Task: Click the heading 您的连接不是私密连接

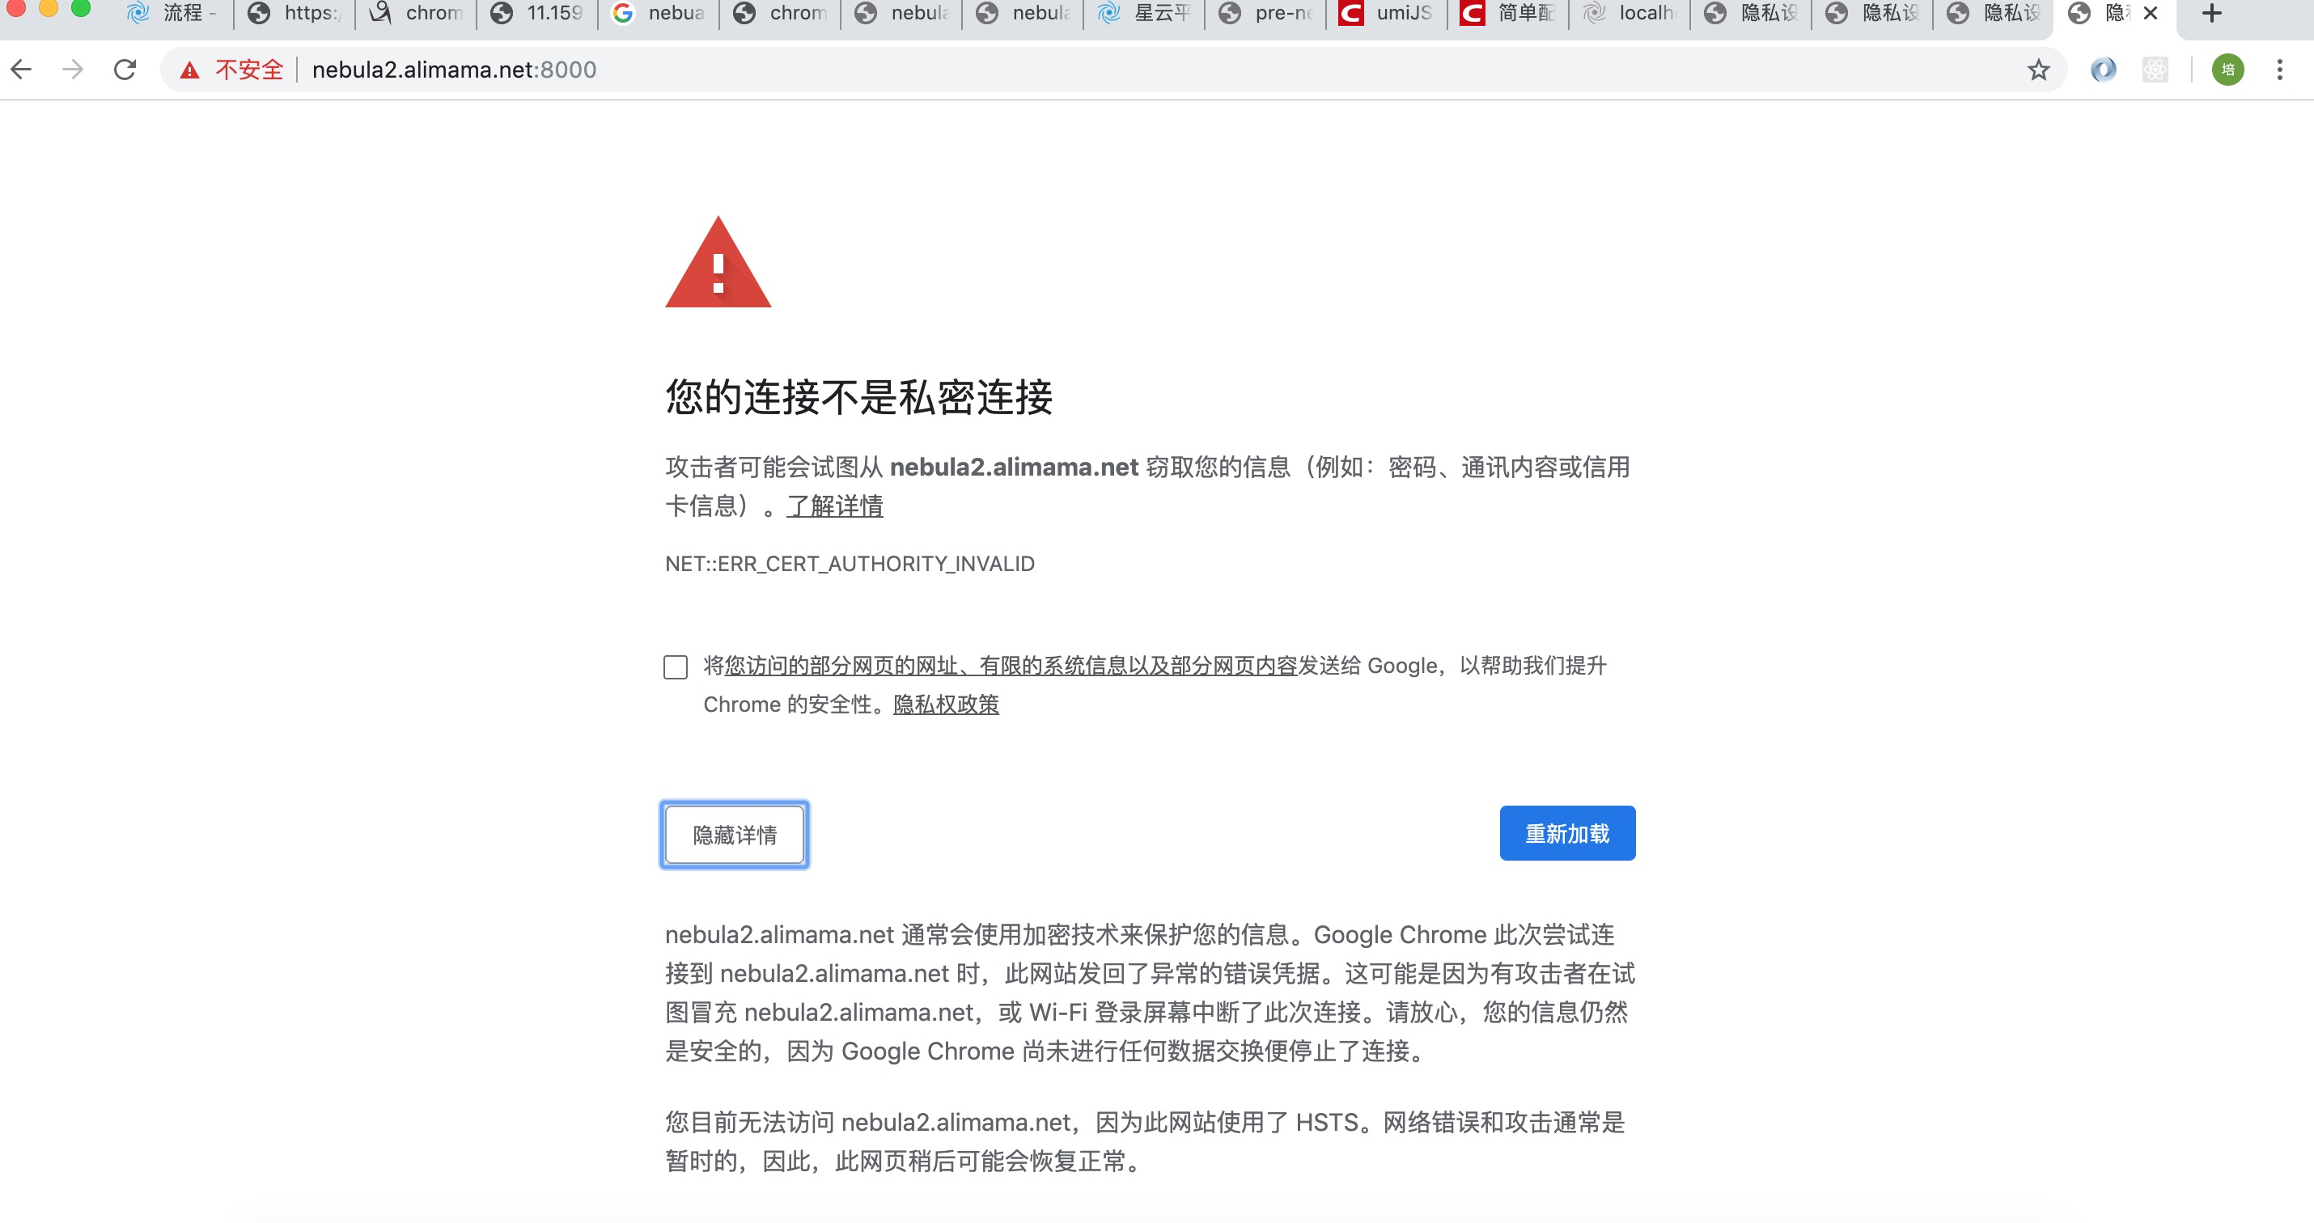Action: pos(858,396)
